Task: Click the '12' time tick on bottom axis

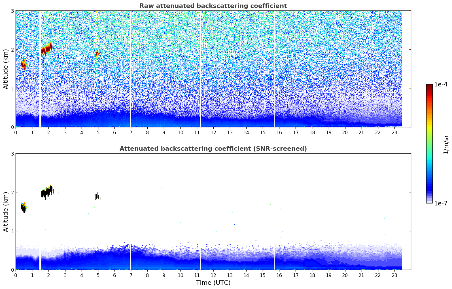Action: (x=213, y=275)
